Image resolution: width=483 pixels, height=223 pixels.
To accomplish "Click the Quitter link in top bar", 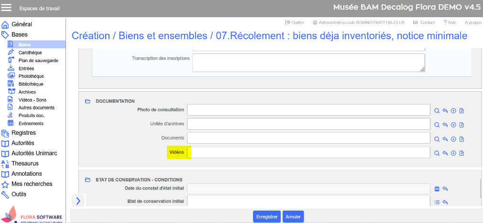I will 295,22.
